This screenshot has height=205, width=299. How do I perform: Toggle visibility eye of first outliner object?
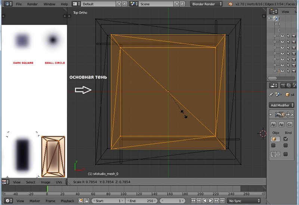(282, 36)
